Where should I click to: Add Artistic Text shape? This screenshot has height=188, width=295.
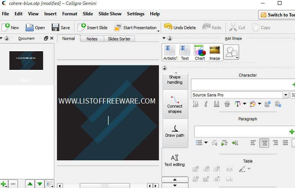click(170, 53)
